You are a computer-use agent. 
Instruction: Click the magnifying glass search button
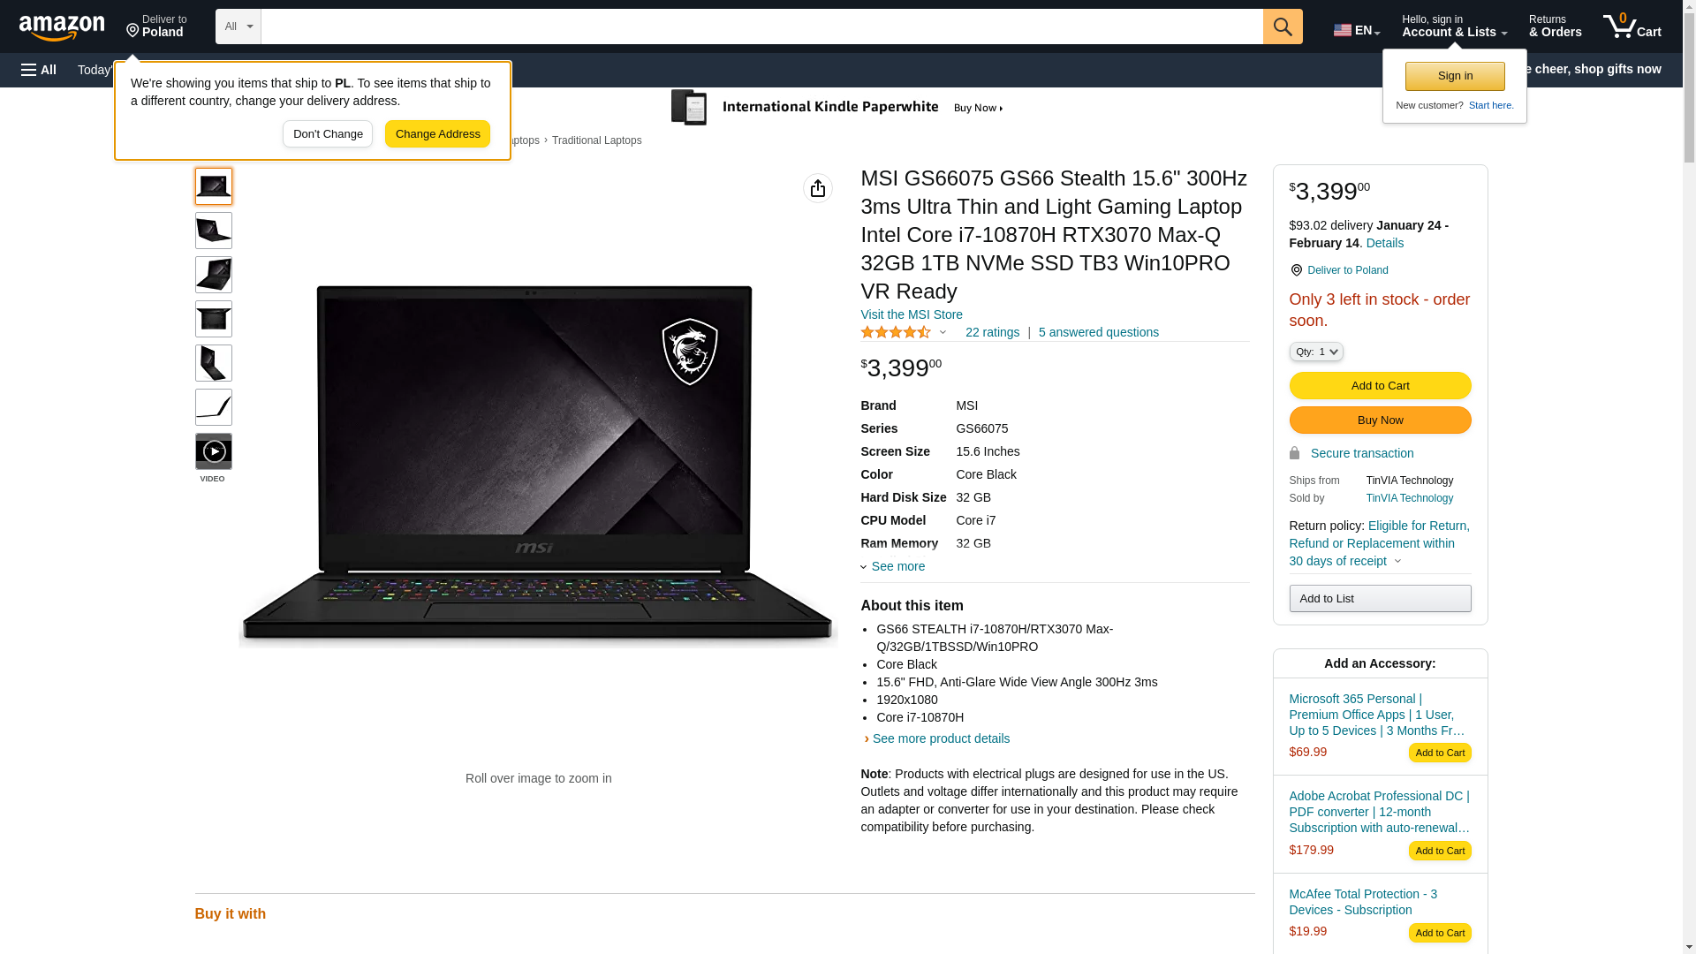click(1283, 26)
